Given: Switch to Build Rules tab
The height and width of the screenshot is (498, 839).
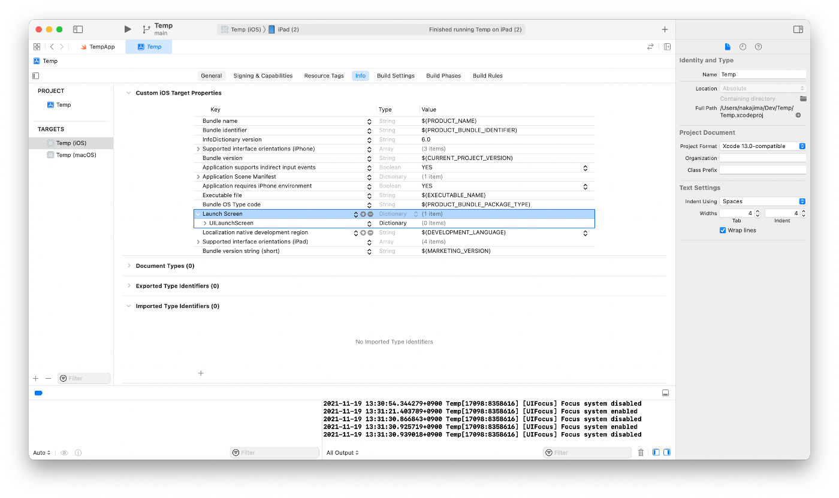Looking at the screenshot, I should [488, 76].
